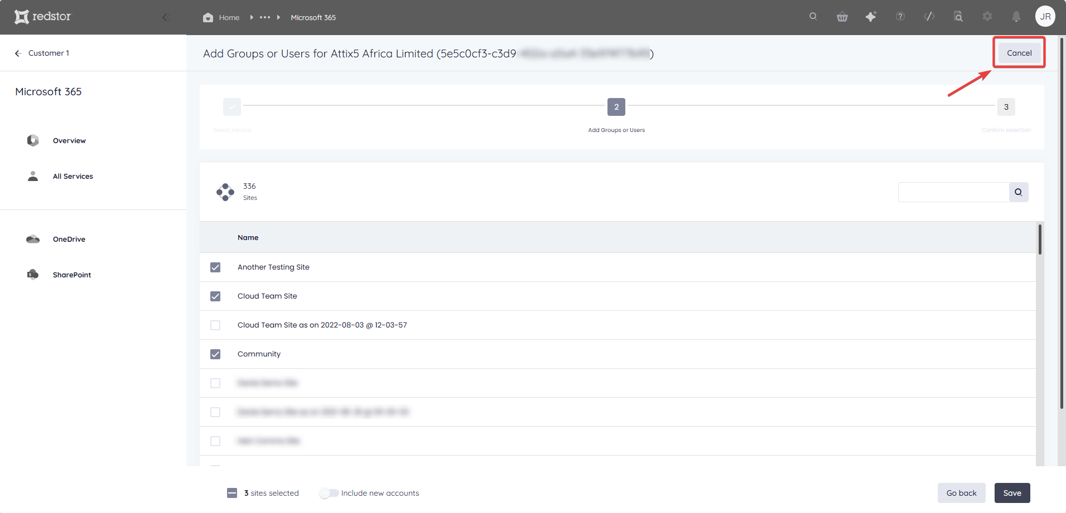Viewport: 1066px width, 513px height.
Task: Open the settings gear icon
Action: tap(987, 16)
